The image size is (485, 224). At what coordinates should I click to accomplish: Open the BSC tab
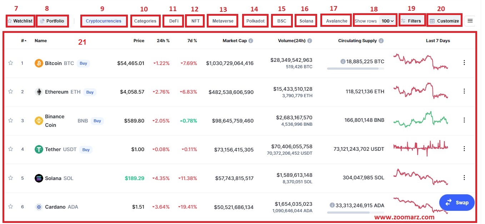[282, 21]
